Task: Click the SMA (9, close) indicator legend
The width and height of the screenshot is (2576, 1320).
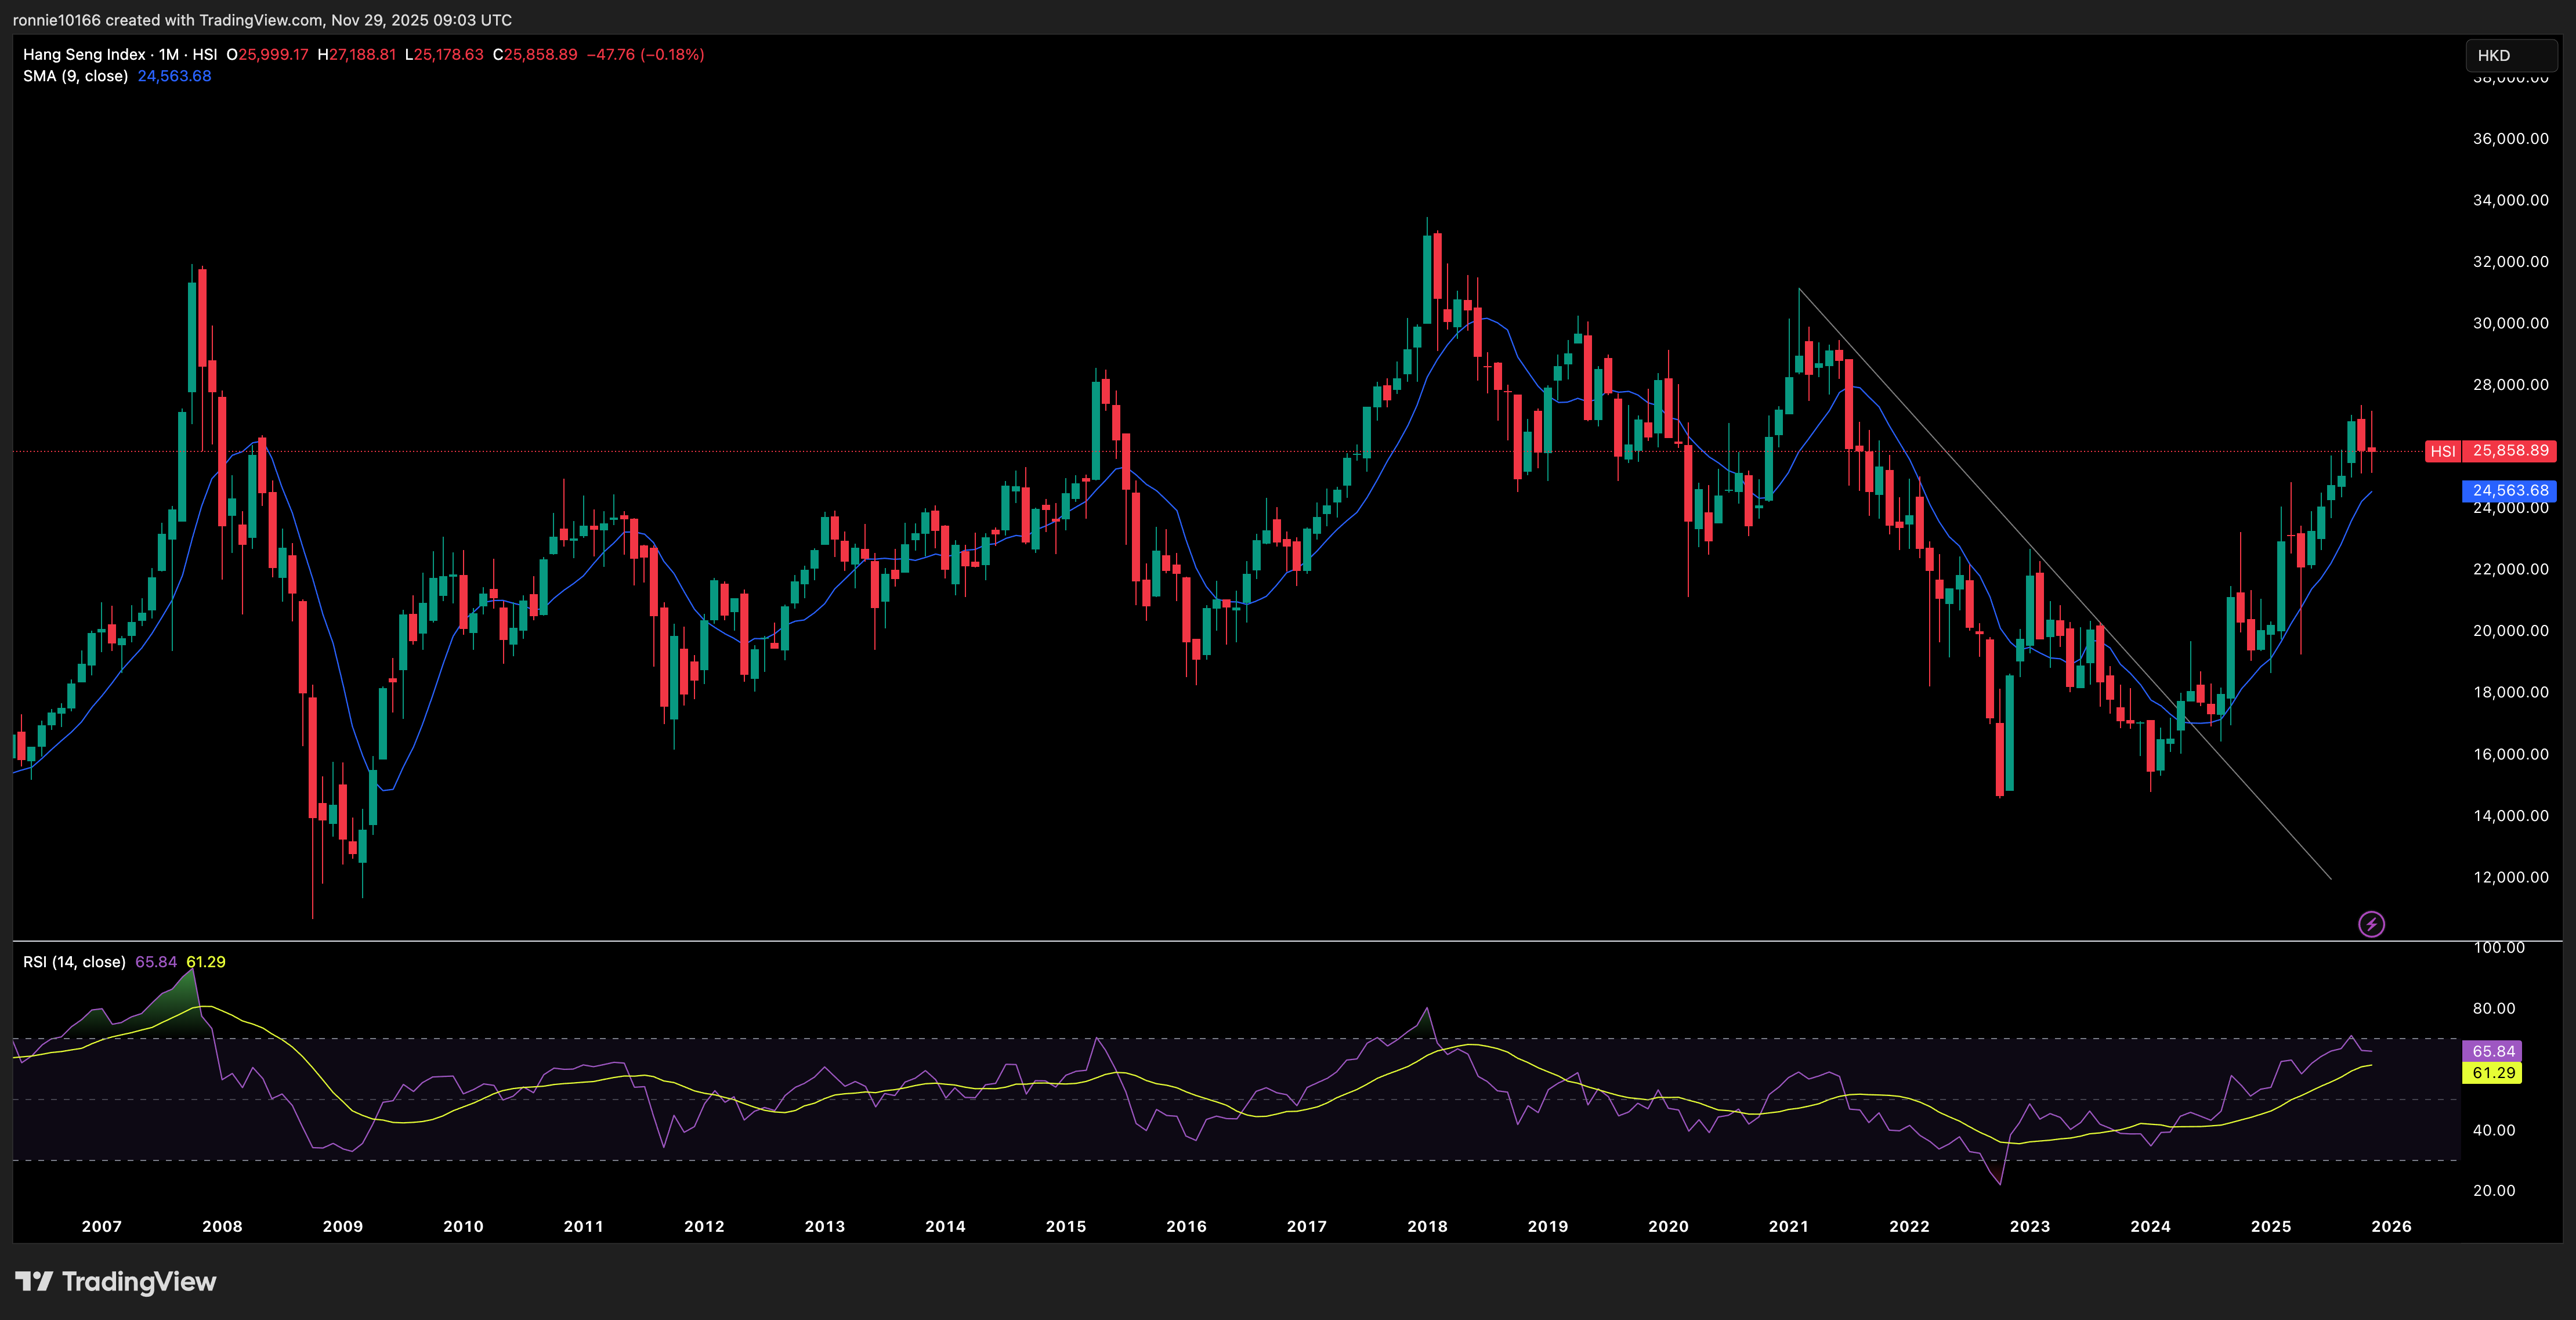Action: coord(75,76)
